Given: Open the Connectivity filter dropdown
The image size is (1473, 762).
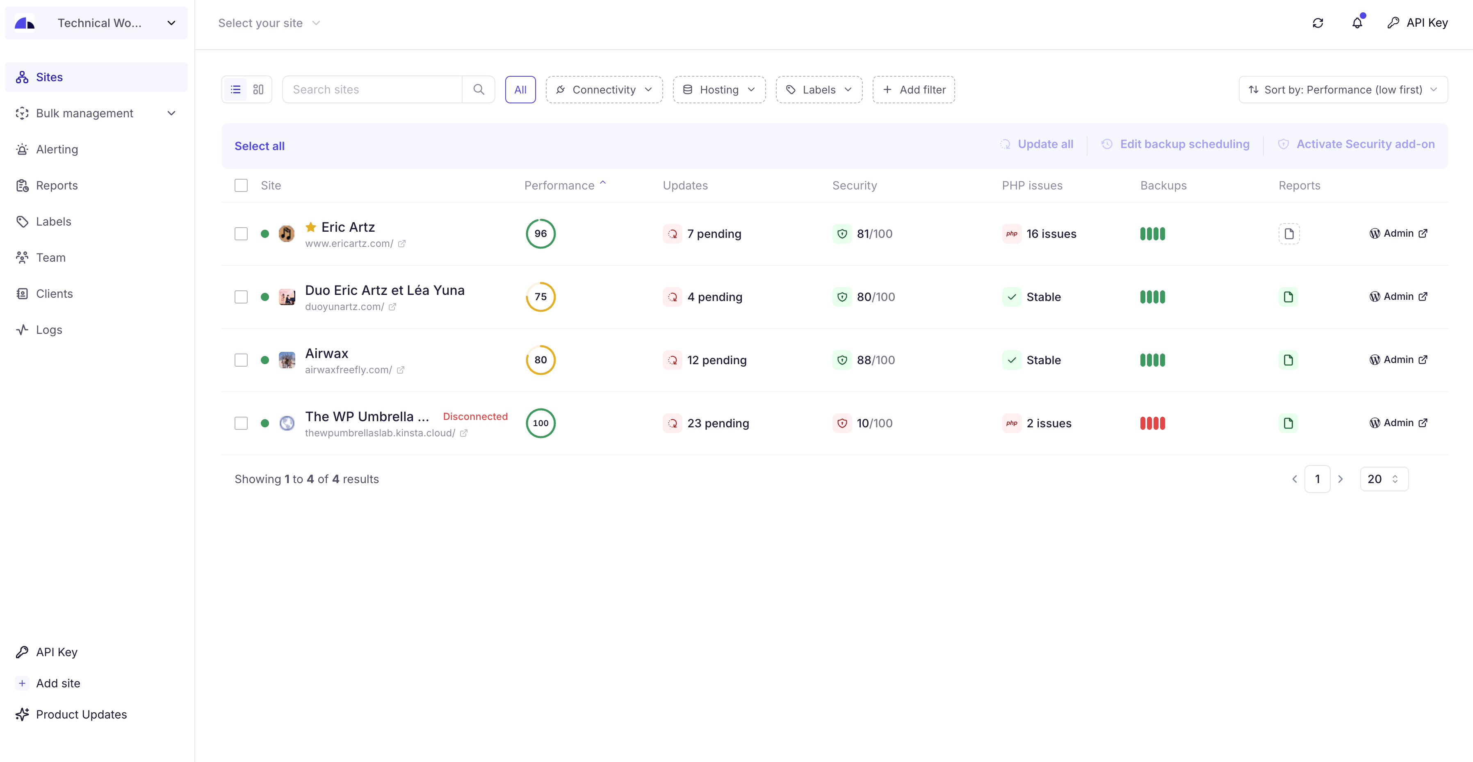Looking at the screenshot, I should [604, 90].
